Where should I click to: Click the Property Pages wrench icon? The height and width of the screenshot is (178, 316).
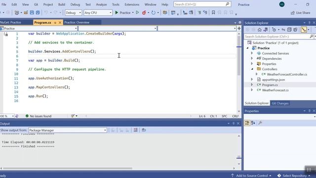click(x=260, y=123)
